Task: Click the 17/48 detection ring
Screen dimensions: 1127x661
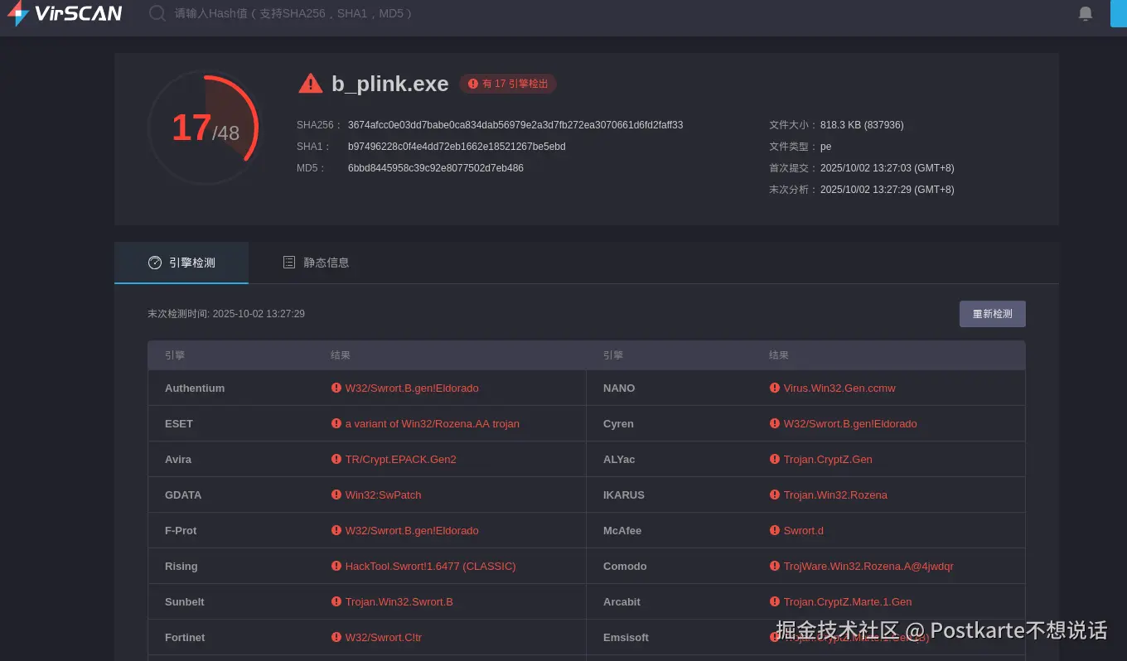Action: pos(204,128)
